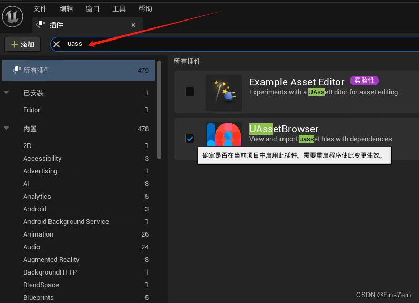419x303 pixels.
Task: Uncheck the UAssetBrowser plugin checkbox
Action: tap(190, 139)
